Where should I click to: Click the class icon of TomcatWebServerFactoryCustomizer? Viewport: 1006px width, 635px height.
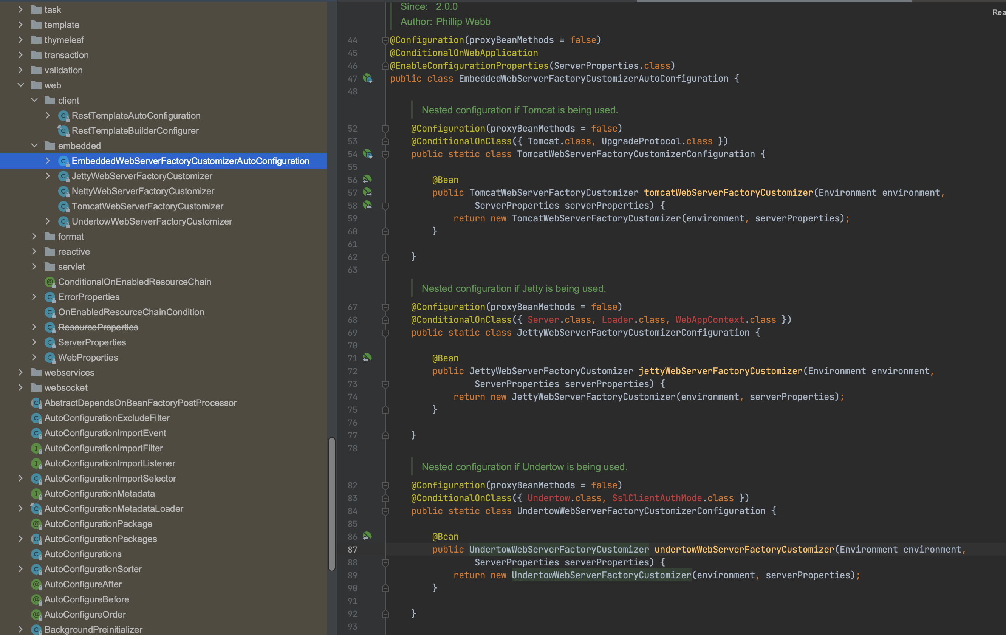tap(63, 206)
